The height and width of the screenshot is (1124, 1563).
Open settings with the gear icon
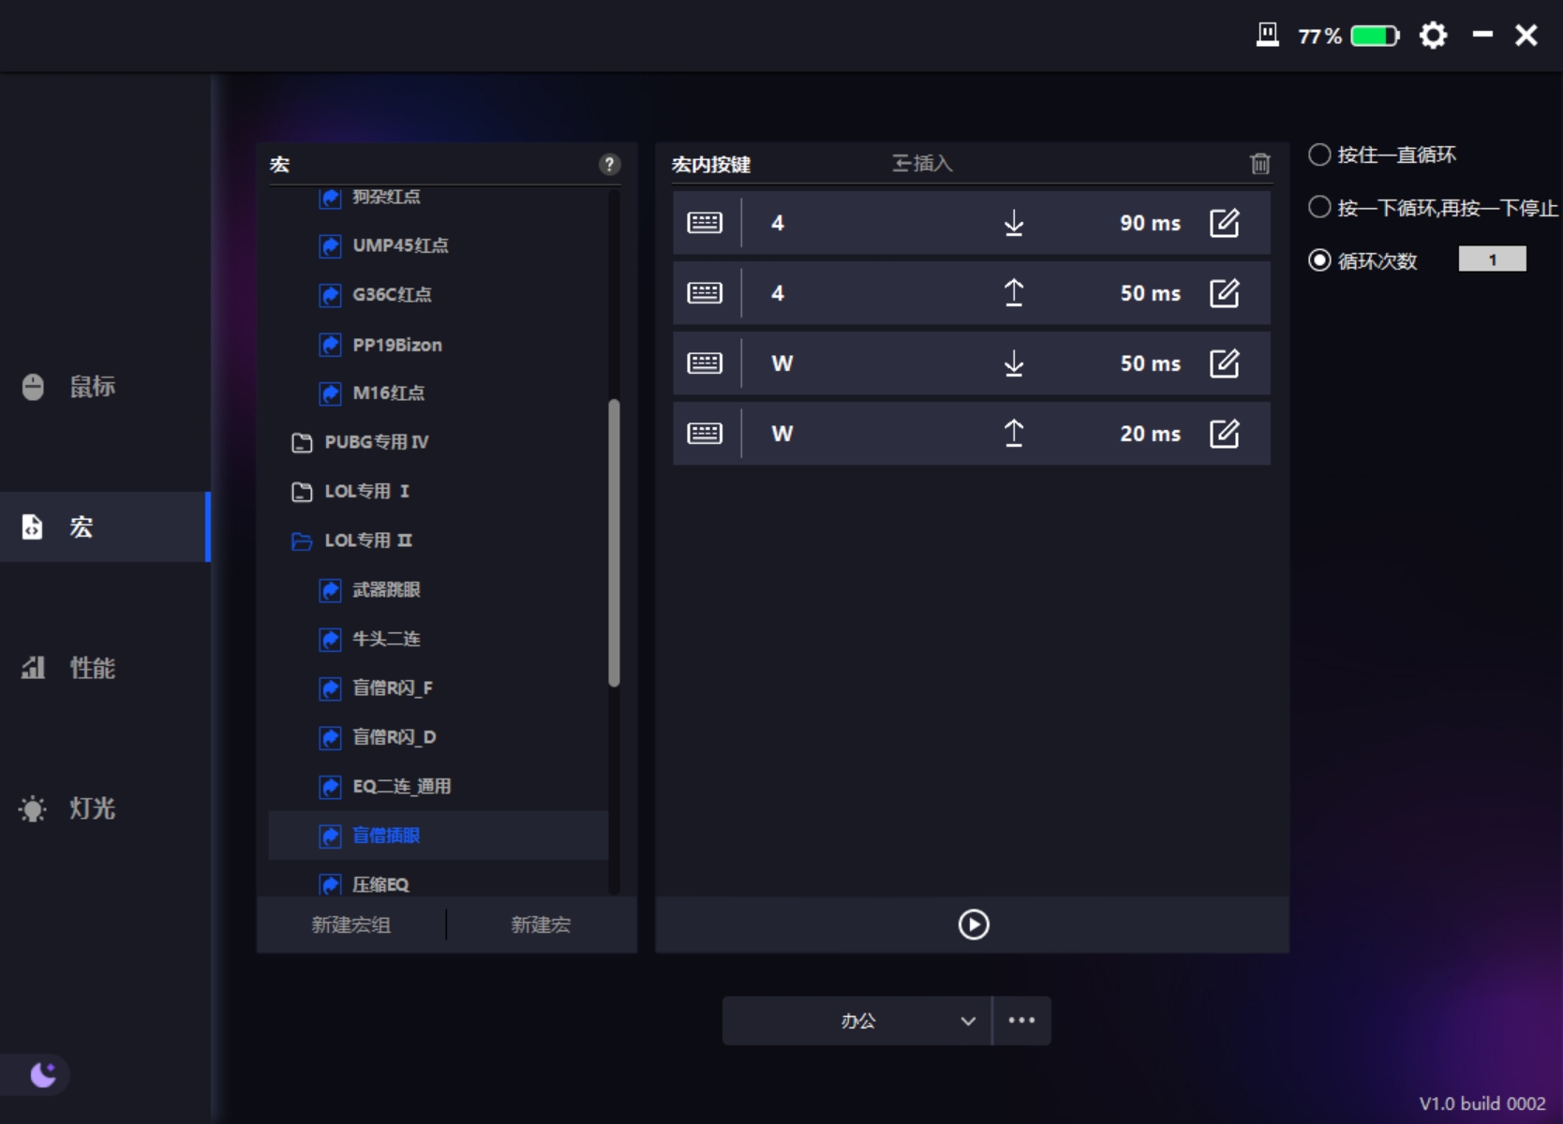tap(1433, 36)
